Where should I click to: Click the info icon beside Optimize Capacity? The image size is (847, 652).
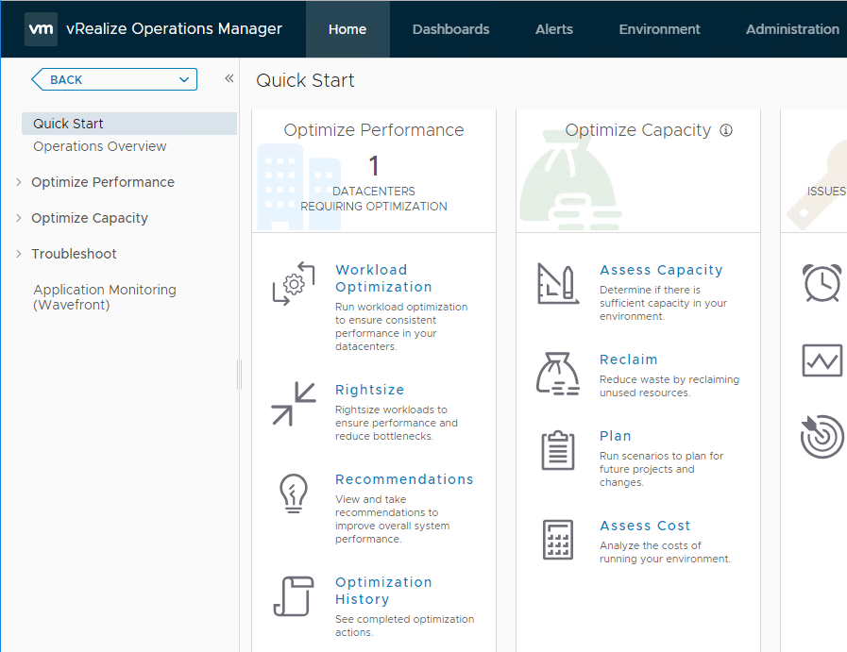tap(726, 130)
